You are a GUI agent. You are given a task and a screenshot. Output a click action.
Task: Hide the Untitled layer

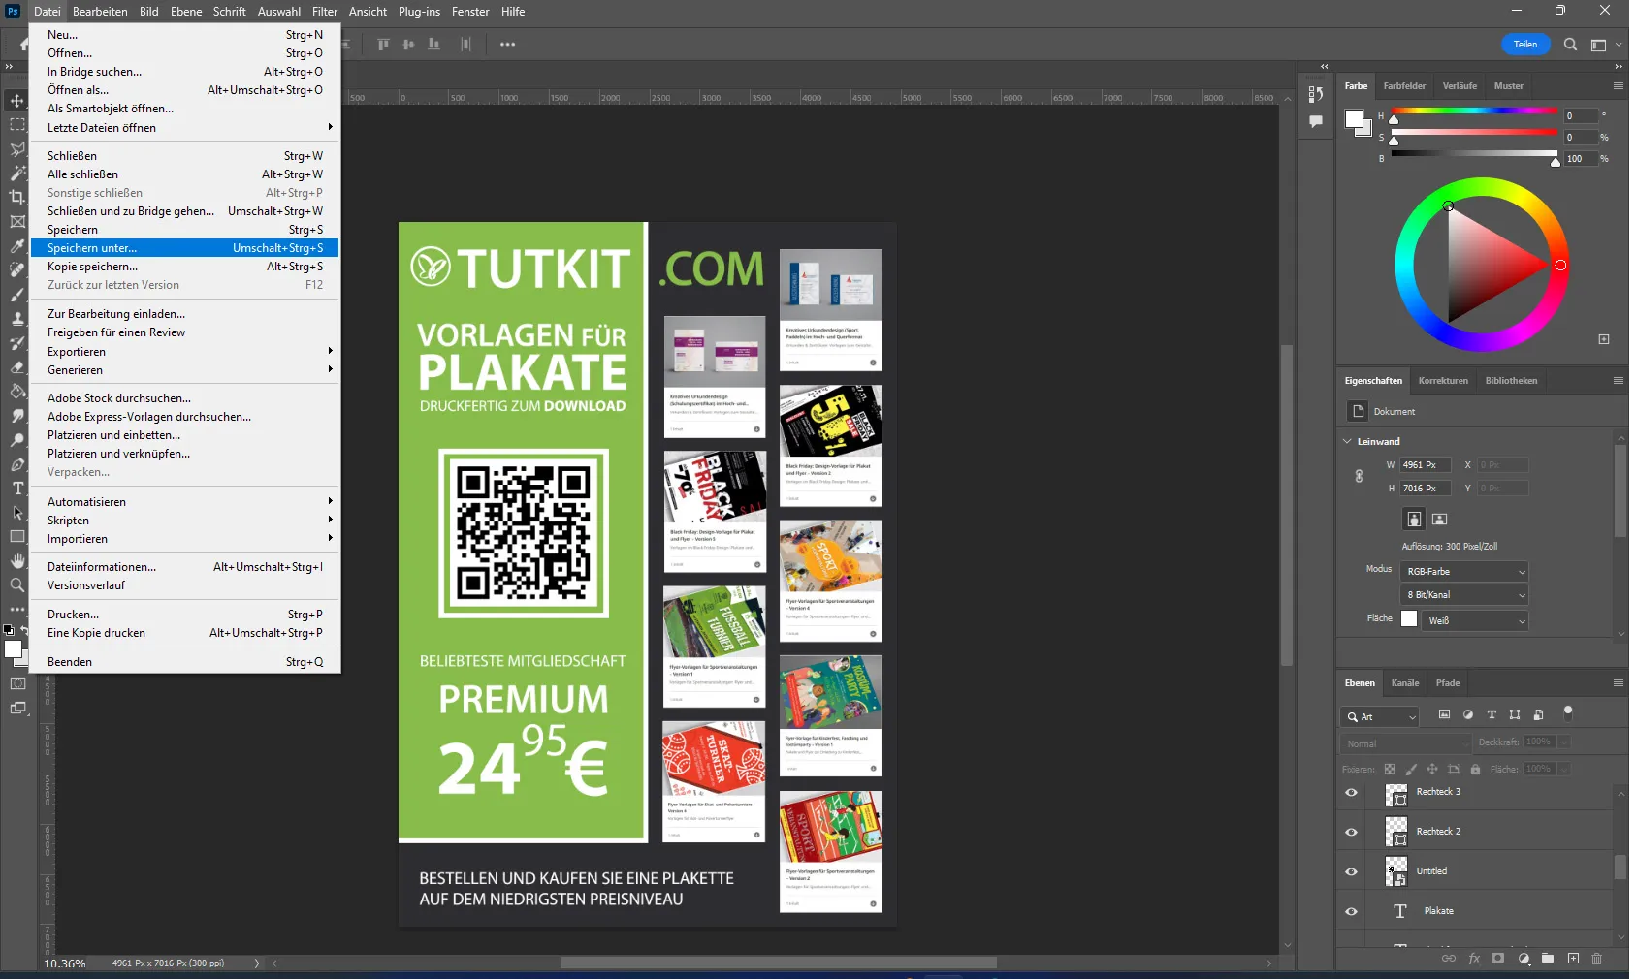click(x=1351, y=872)
